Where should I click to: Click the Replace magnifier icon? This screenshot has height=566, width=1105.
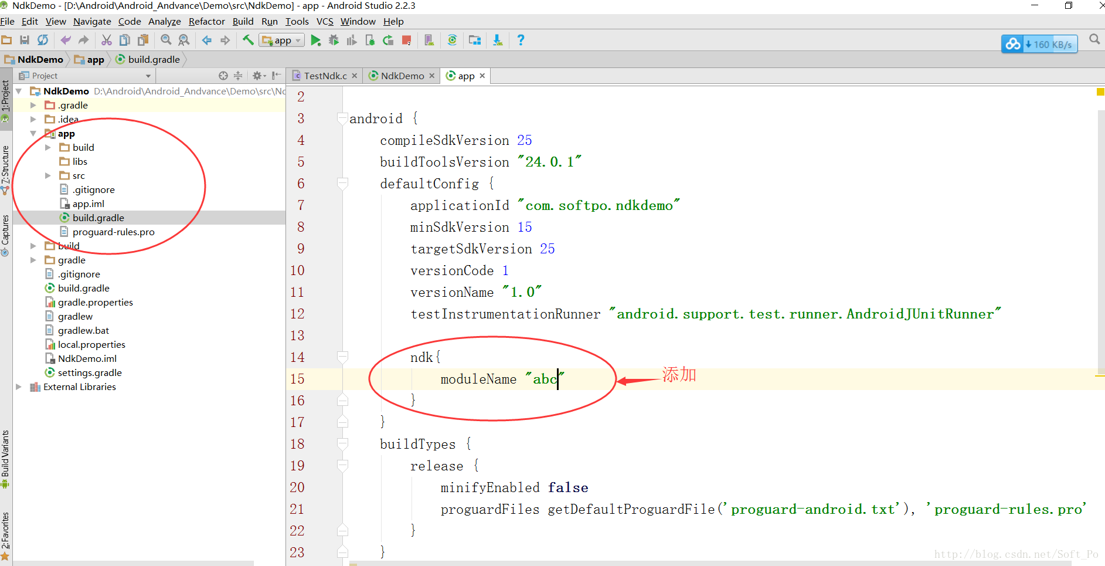tap(184, 40)
